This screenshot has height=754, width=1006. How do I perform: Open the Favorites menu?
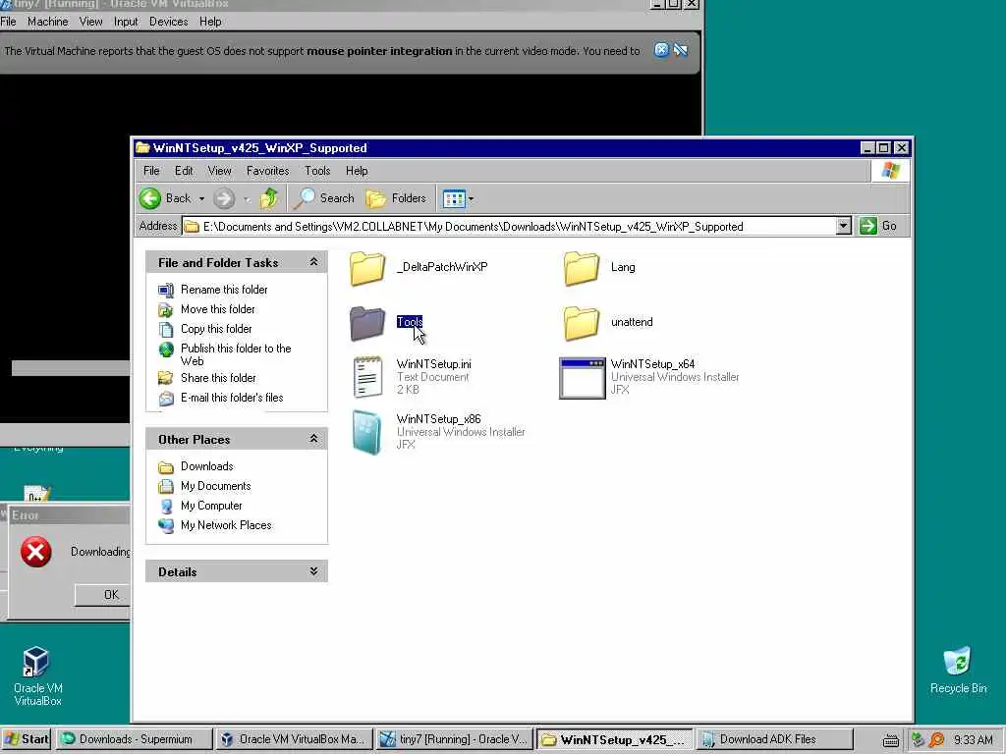(267, 171)
